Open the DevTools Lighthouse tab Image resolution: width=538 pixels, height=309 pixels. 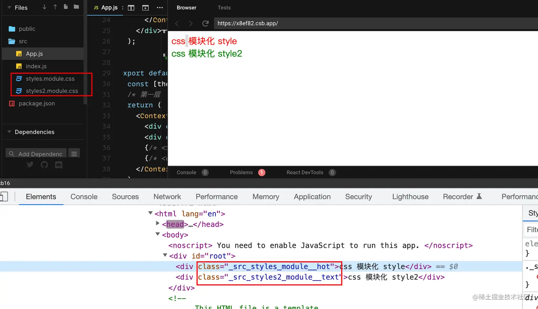pos(410,197)
